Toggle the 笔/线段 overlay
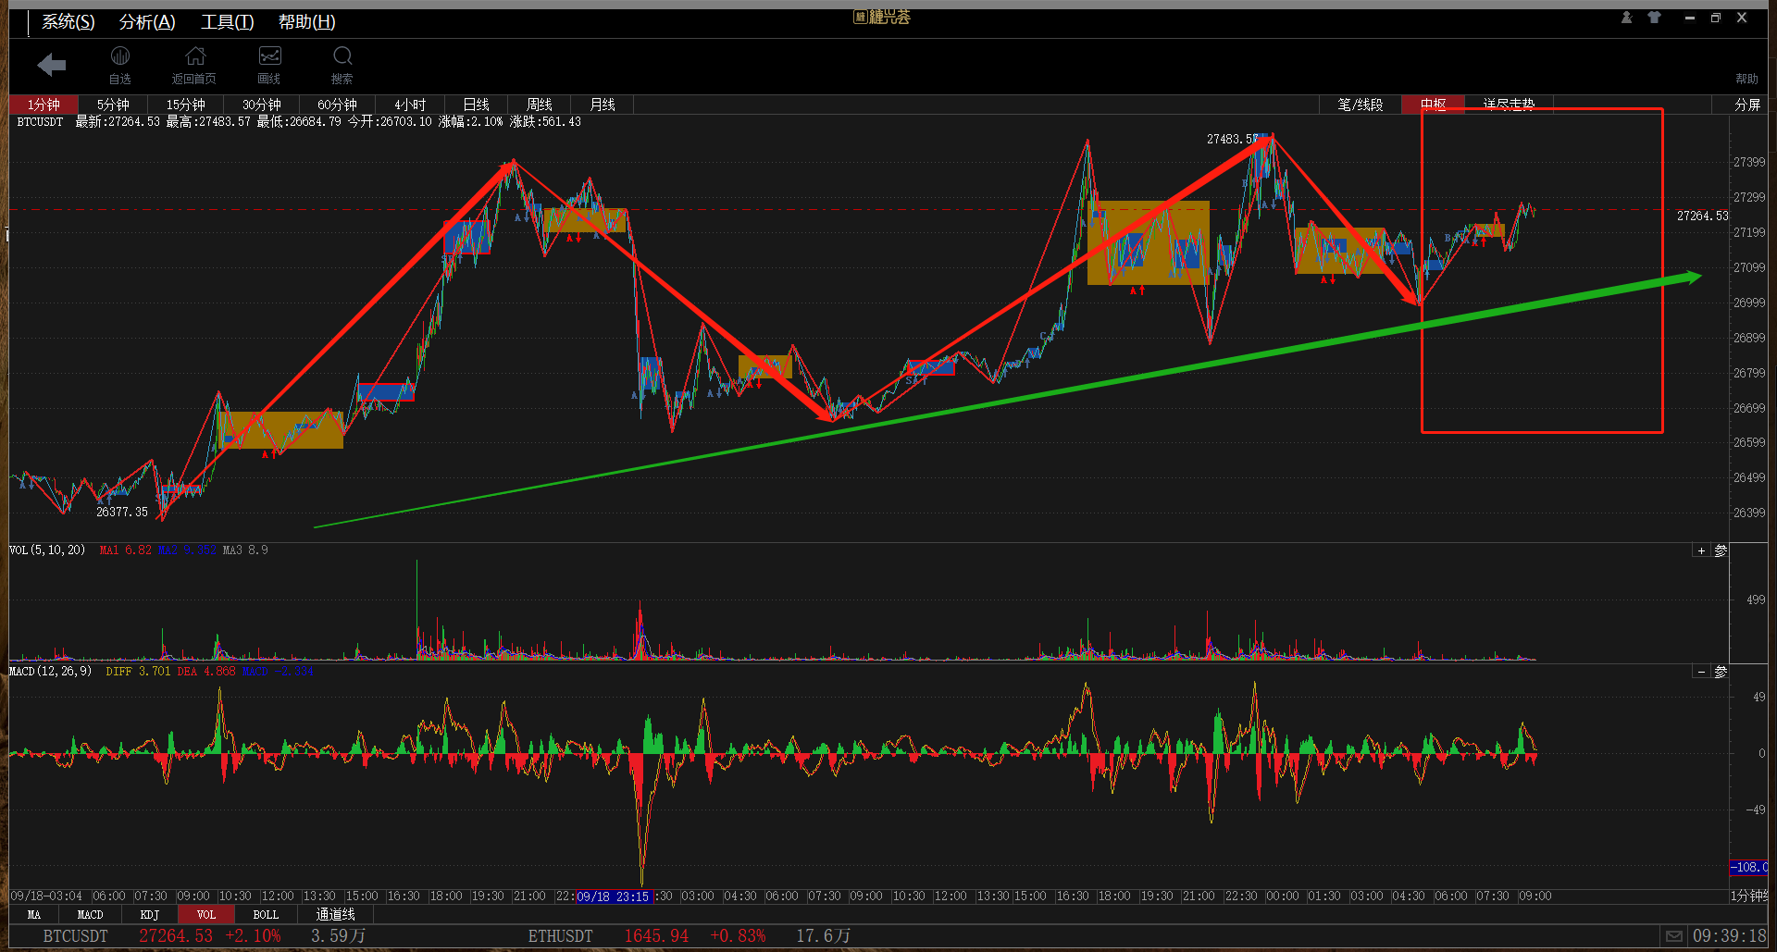The image size is (1777, 952). [1361, 105]
